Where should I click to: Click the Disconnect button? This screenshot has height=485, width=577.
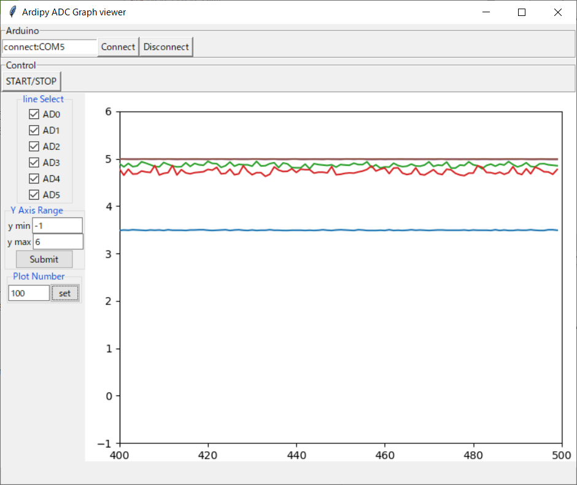(x=166, y=47)
